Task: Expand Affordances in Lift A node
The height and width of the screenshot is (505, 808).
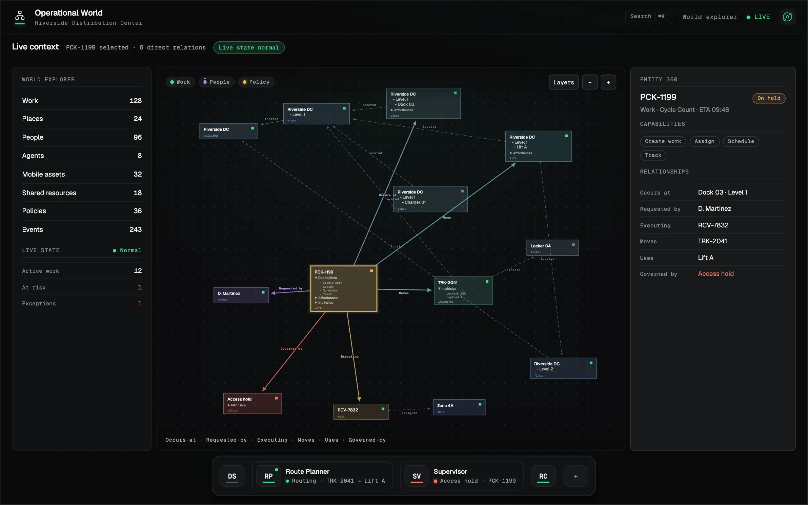Action: 521,153
